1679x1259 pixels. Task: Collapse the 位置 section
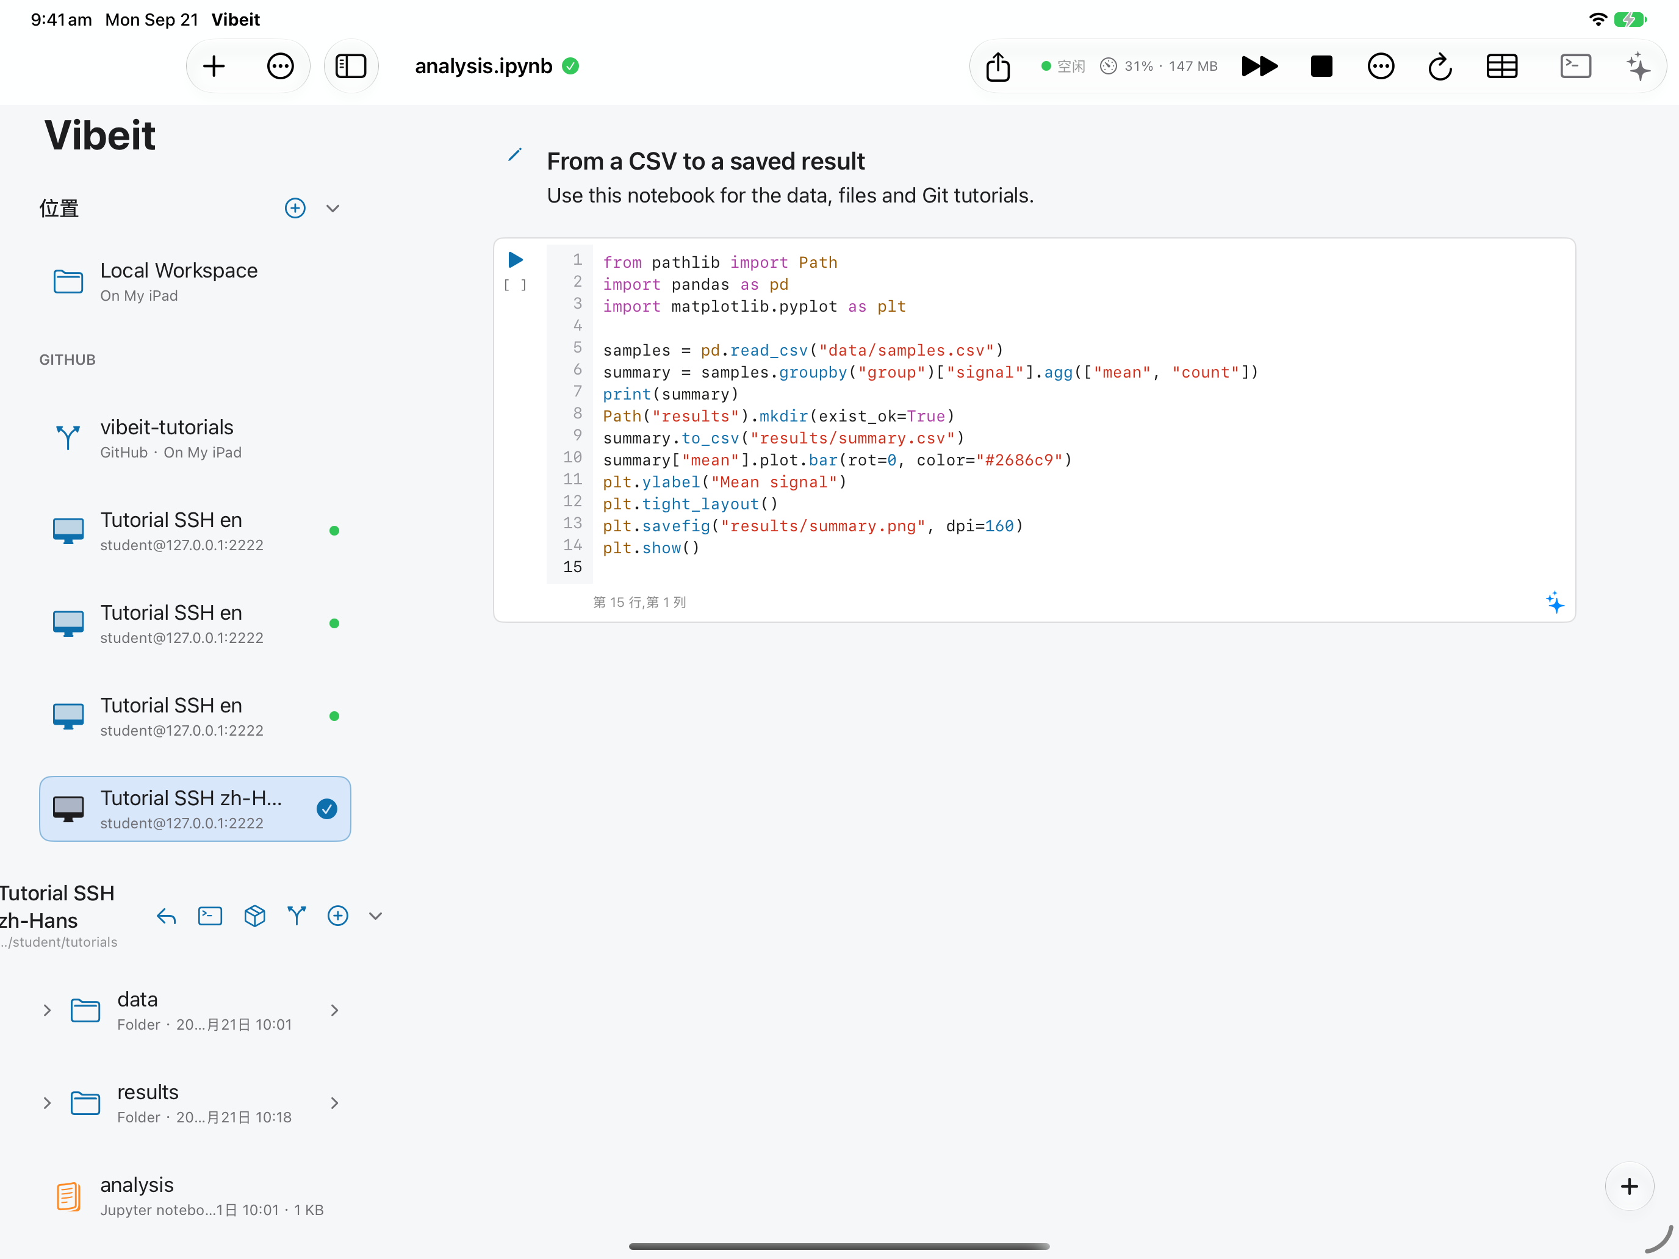pyautogui.click(x=333, y=209)
